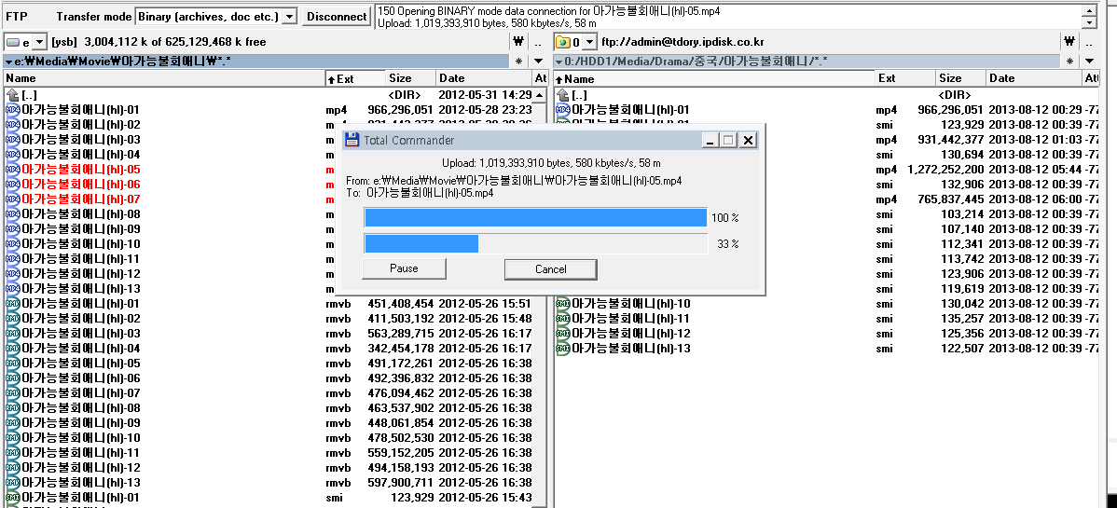
Task: Click the mp4 file icon of (hl)-03 in left panel
Action: [x=13, y=140]
